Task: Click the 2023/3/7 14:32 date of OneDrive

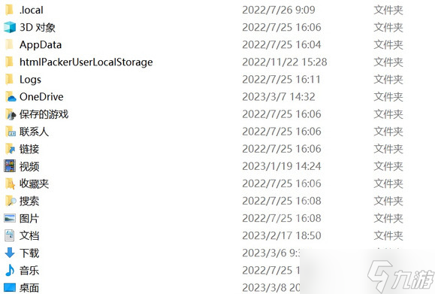Action: pos(279,96)
